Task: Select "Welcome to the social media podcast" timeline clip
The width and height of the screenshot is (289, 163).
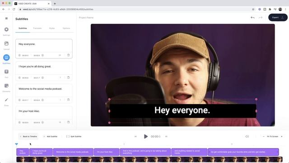Action: [73, 152]
